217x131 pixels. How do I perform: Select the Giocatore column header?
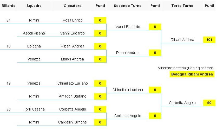[x=73, y=6]
